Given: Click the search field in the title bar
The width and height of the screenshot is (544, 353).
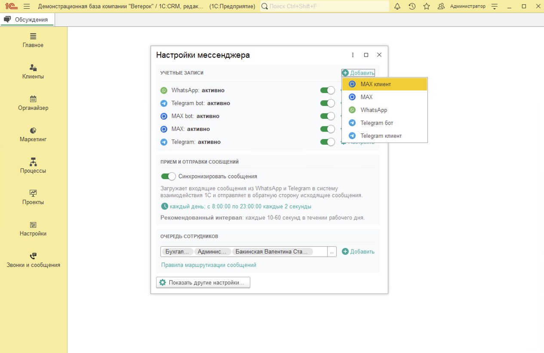Looking at the screenshot, I should [325, 6].
